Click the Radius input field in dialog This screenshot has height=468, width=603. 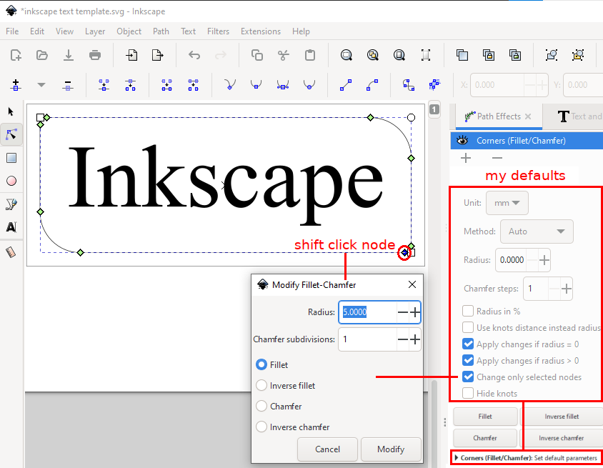[x=368, y=312]
